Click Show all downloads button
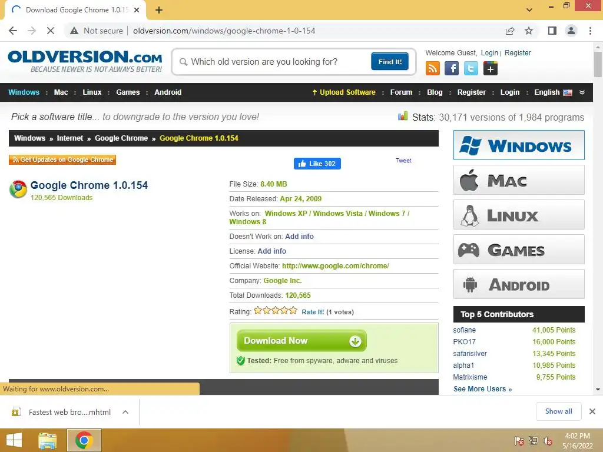 pos(558,411)
